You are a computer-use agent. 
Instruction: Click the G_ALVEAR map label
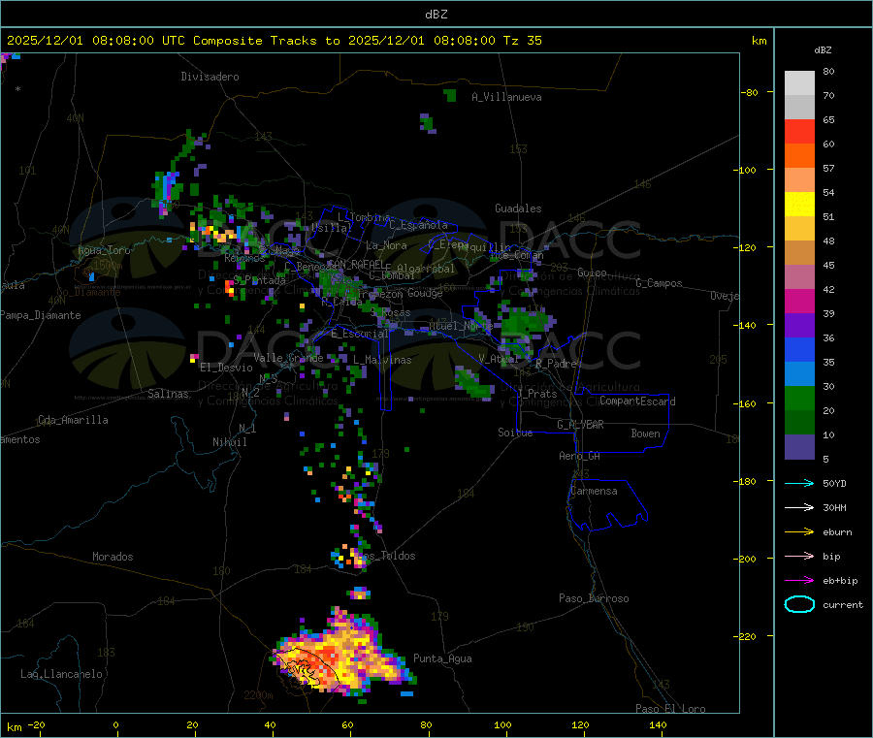580,425
